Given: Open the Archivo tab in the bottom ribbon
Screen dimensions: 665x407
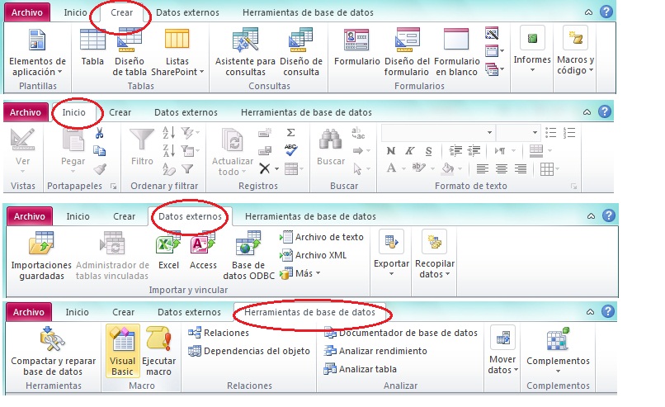Looking at the screenshot, I should pyautogui.click(x=28, y=312).
